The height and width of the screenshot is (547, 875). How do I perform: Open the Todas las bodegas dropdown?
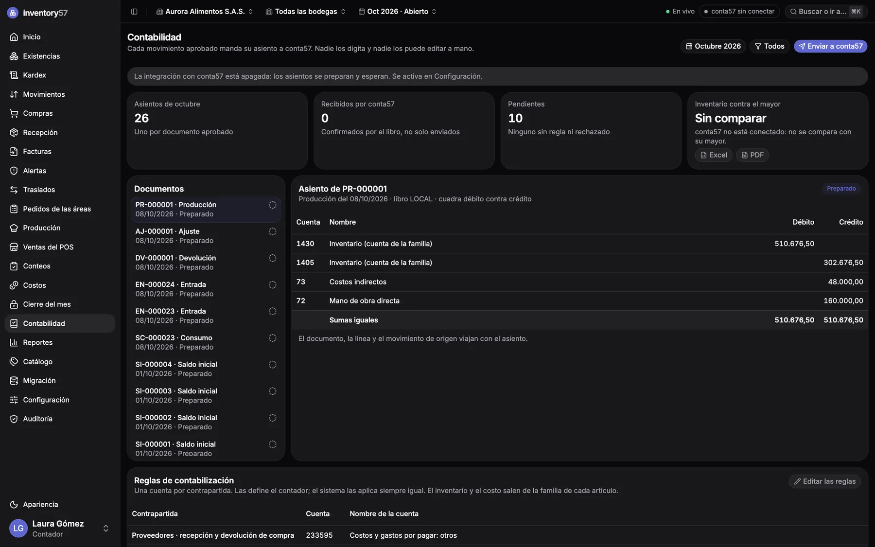tap(306, 11)
